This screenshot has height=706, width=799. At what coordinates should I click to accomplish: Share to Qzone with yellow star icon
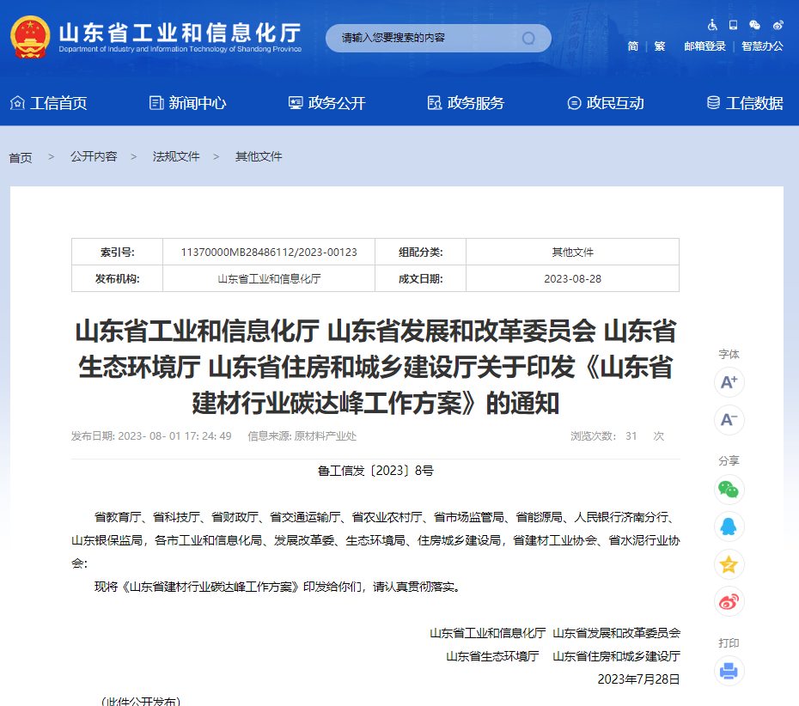[729, 564]
